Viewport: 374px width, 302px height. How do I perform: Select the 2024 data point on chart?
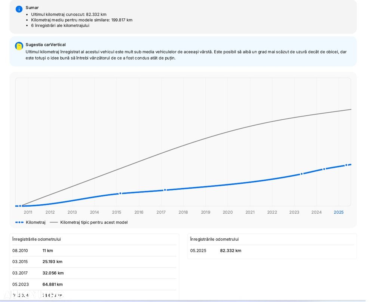tap(324, 169)
